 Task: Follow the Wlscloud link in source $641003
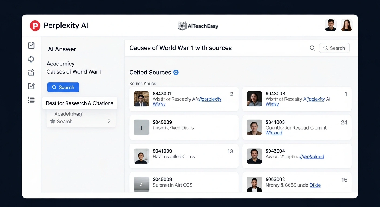[274, 133]
